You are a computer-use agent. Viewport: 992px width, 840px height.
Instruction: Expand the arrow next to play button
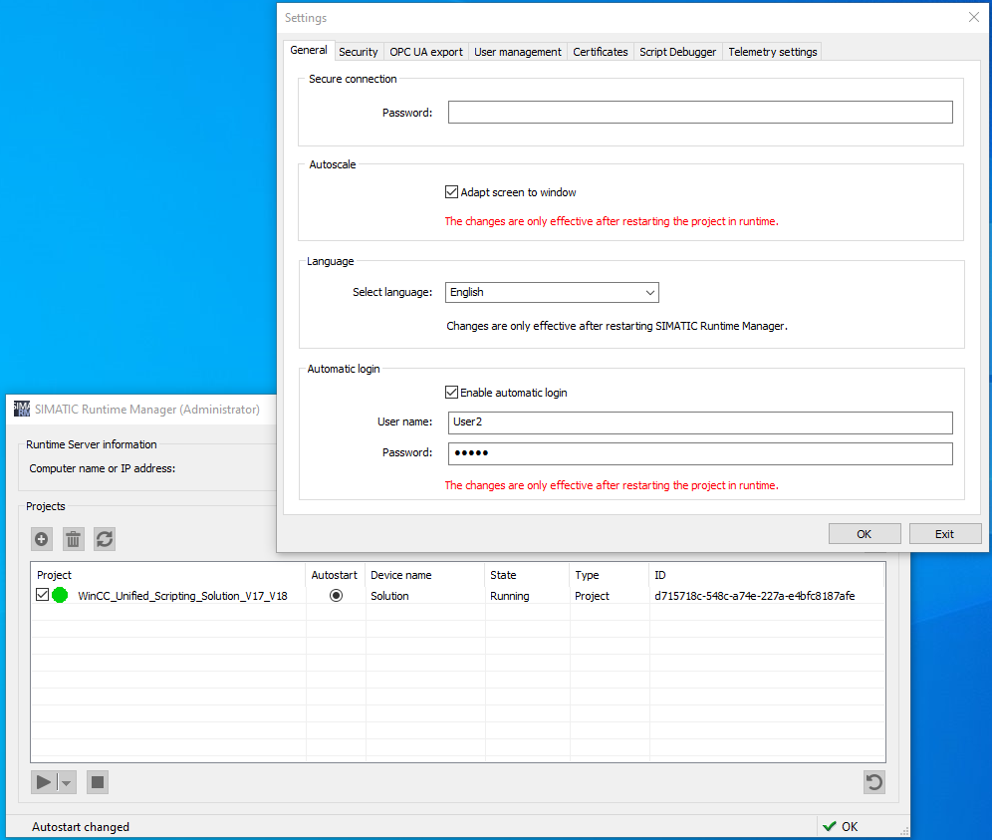(67, 782)
